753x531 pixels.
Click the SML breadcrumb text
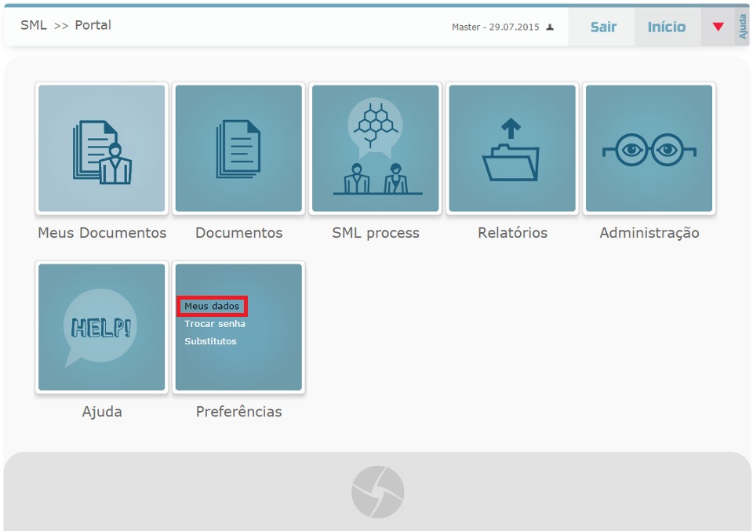(34, 25)
